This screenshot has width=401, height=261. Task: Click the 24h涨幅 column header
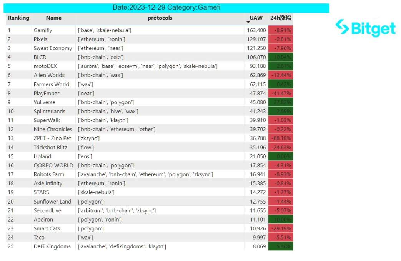tap(281, 18)
